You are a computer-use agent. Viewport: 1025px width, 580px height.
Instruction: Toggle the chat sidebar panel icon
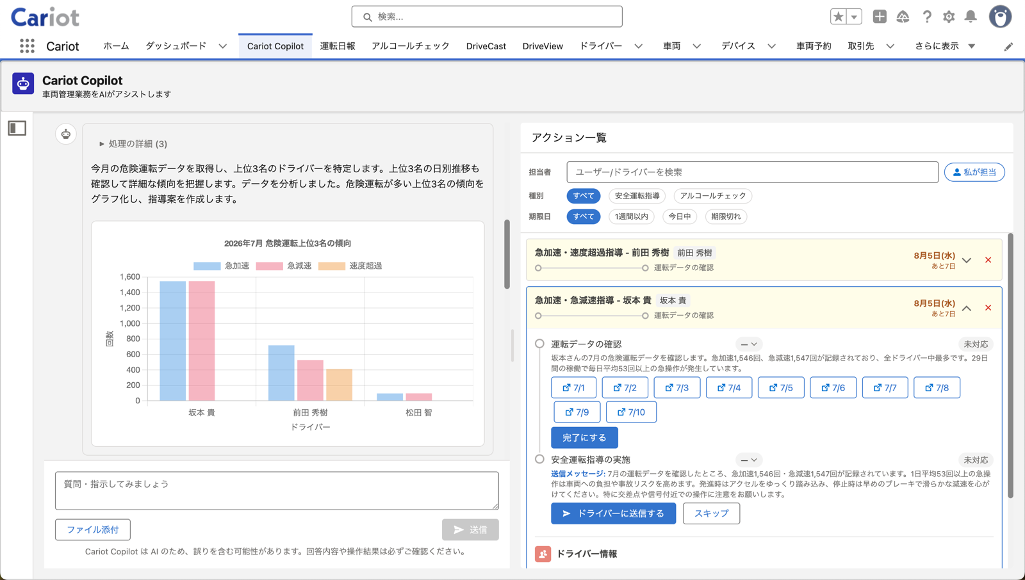17,128
